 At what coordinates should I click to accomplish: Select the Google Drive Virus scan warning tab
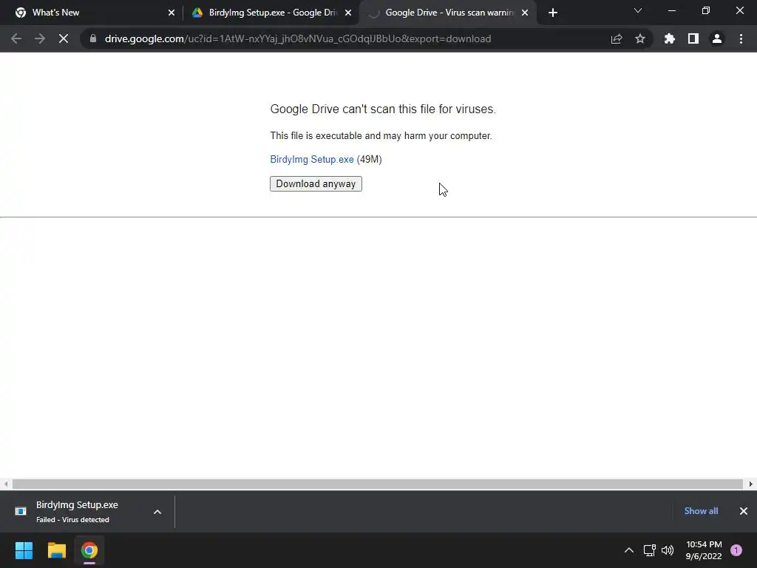449,13
